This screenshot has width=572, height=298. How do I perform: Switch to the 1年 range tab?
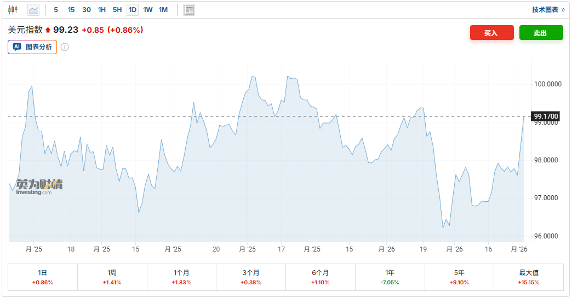click(x=390, y=277)
